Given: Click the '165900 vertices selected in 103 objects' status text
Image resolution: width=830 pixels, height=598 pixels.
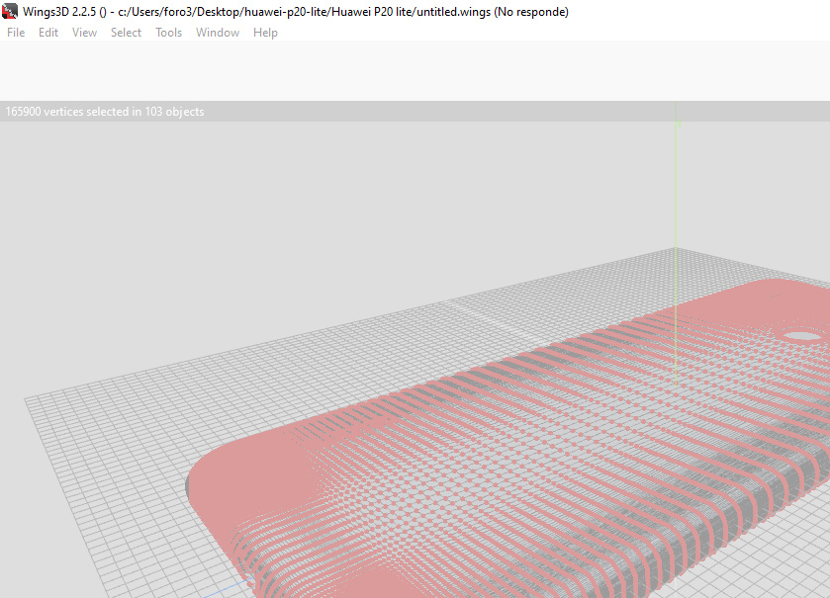Looking at the screenshot, I should (x=105, y=112).
